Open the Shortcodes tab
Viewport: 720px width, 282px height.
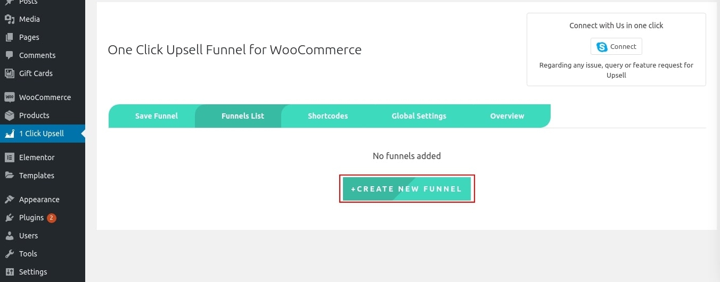pyautogui.click(x=328, y=116)
